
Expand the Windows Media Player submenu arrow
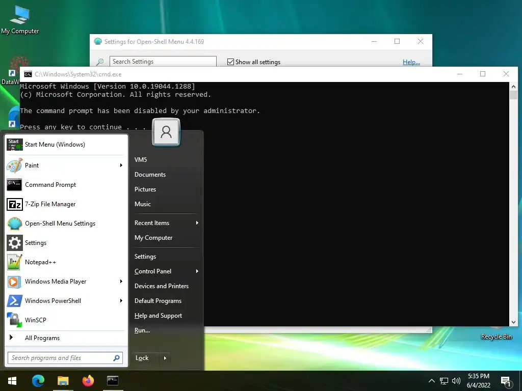tap(121, 281)
